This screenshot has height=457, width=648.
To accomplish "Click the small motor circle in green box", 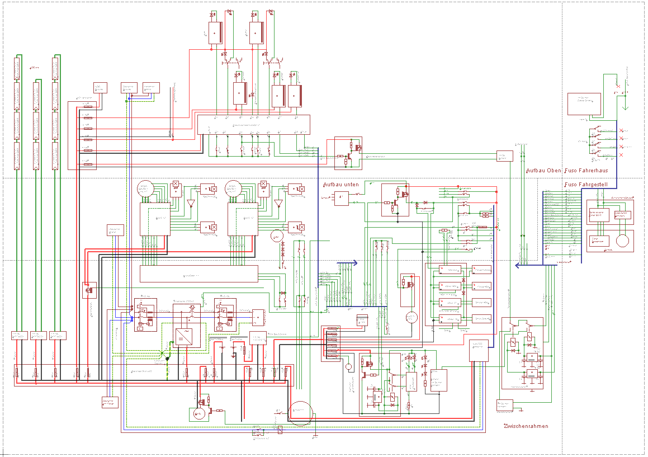I will 198,414.
